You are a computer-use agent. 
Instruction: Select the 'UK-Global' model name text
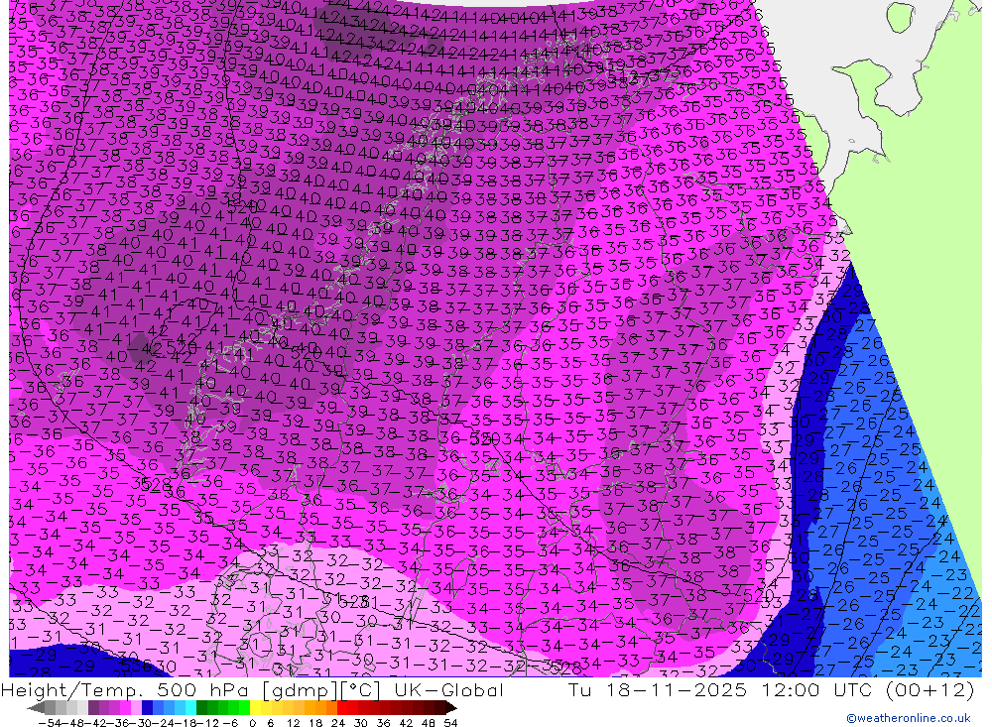click(x=448, y=689)
